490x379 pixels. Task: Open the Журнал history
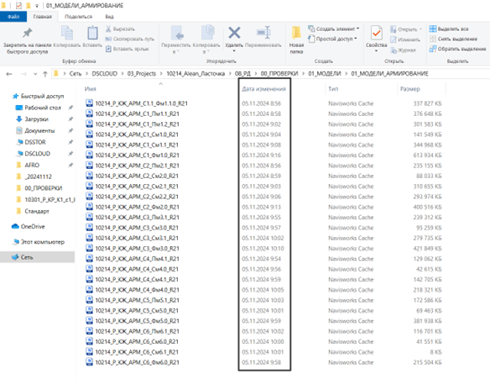click(x=403, y=50)
